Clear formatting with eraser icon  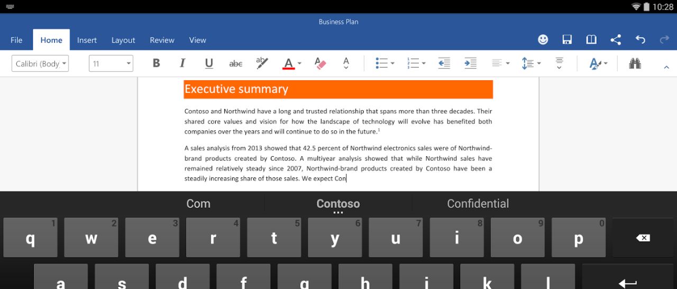320,63
